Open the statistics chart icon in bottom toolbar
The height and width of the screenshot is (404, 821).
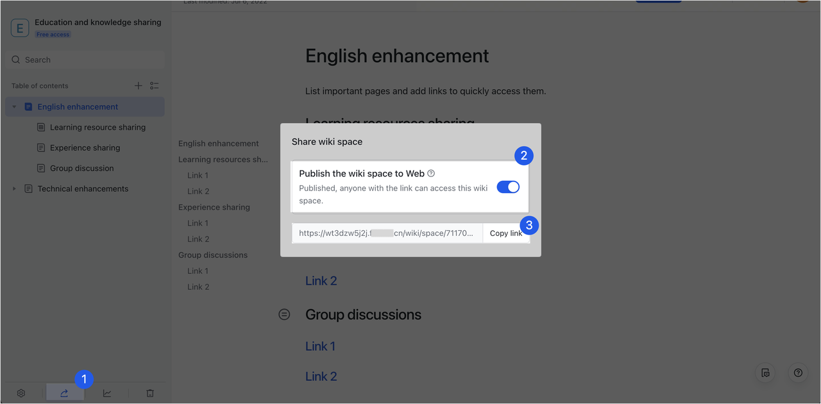[x=107, y=392]
